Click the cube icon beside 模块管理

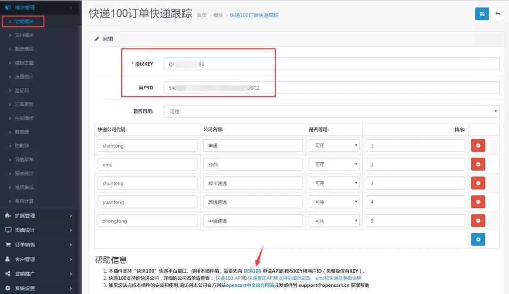tap(8, 7)
